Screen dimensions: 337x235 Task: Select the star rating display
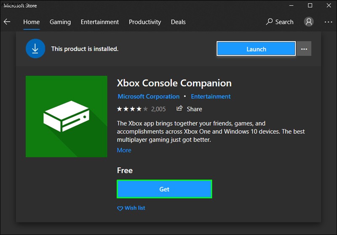coord(132,109)
